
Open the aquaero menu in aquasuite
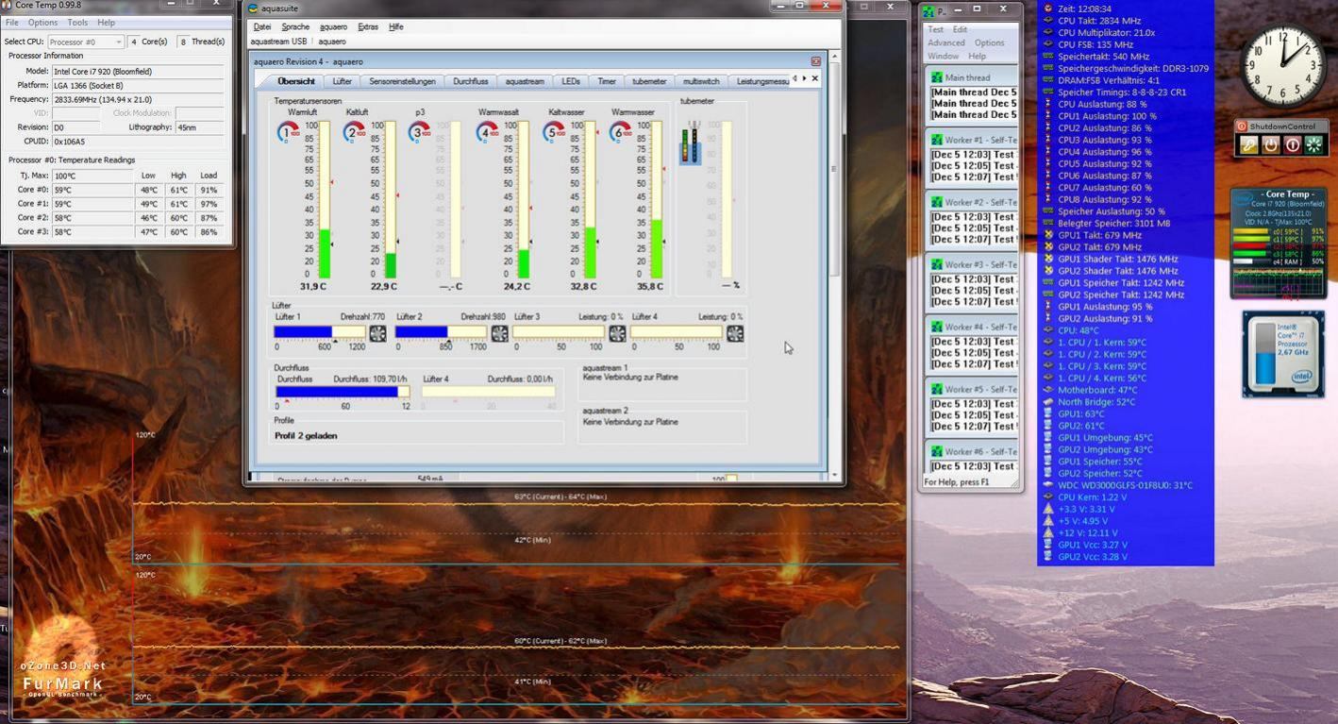click(x=333, y=26)
